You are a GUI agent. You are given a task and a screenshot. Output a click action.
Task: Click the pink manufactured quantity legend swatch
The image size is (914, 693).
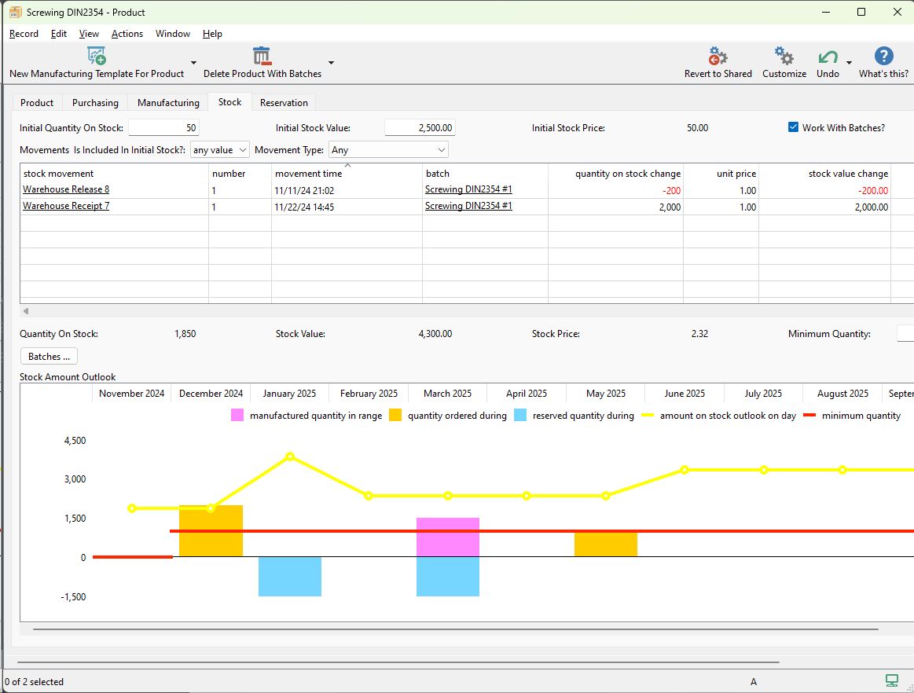click(237, 415)
